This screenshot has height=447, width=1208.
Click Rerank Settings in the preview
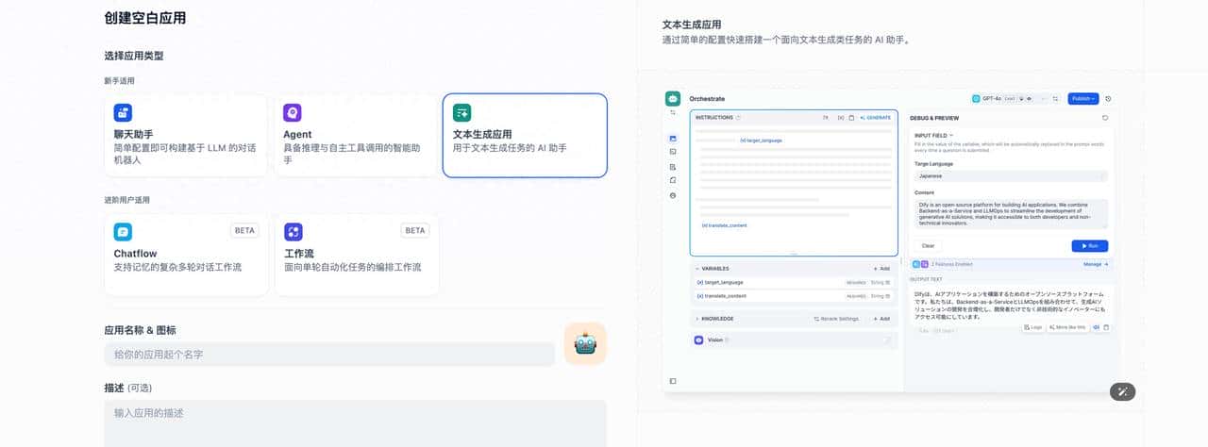click(837, 319)
